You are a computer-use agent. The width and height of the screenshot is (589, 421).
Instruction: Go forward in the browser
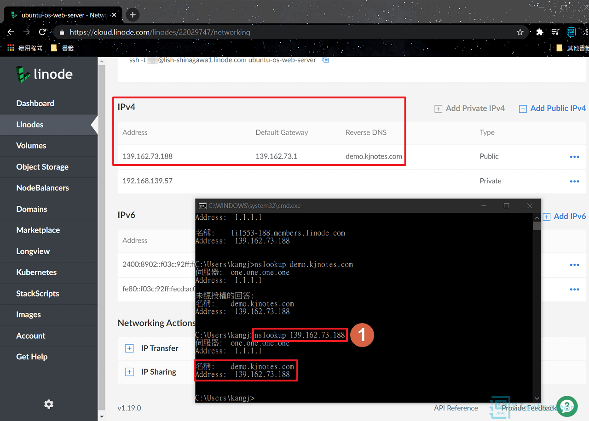pos(27,32)
